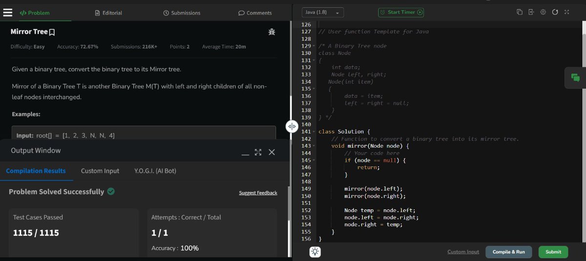586x261 pixels.
Task: Open the Editorial tab
Action: click(108, 13)
